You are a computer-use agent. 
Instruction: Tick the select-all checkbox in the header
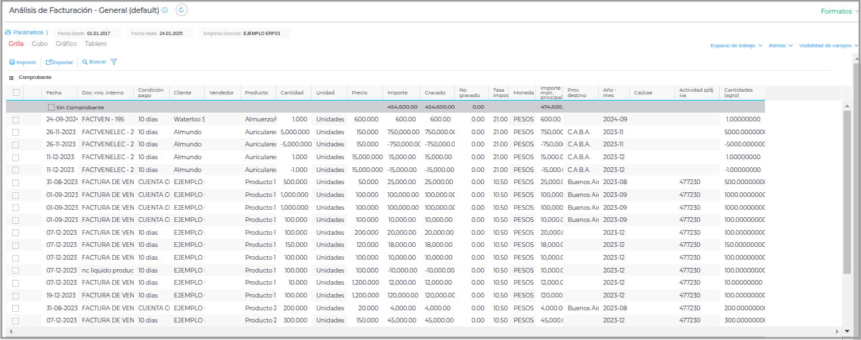(16, 92)
